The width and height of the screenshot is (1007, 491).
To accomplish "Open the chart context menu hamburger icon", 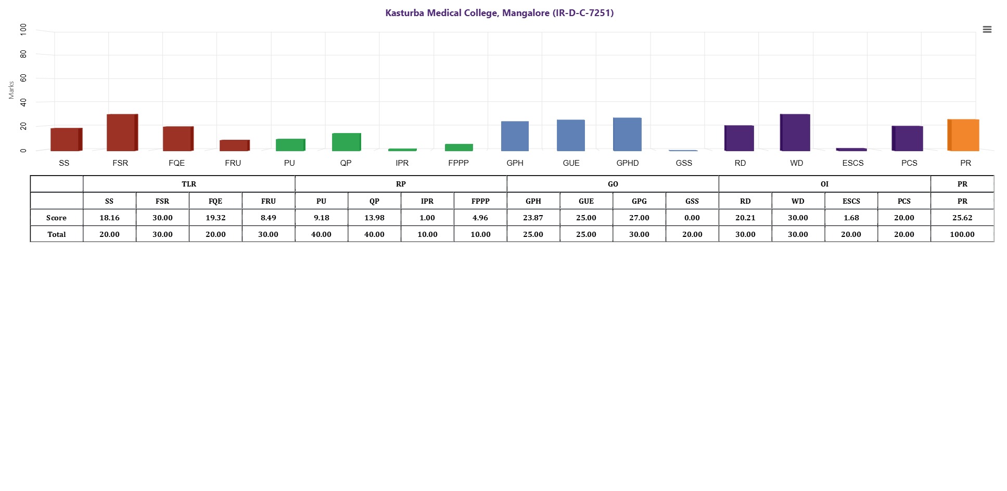I will tap(987, 30).
